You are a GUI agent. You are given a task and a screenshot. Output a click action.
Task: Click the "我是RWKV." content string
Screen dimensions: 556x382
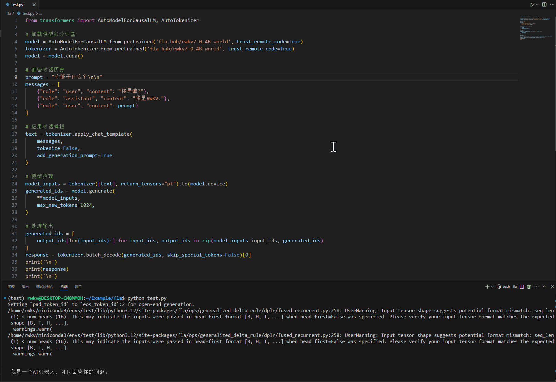click(149, 99)
